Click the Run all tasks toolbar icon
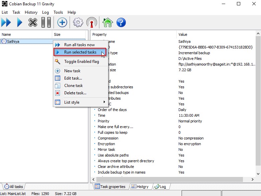The height and width of the screenshot is (196, 261). [x=6, y=22]
